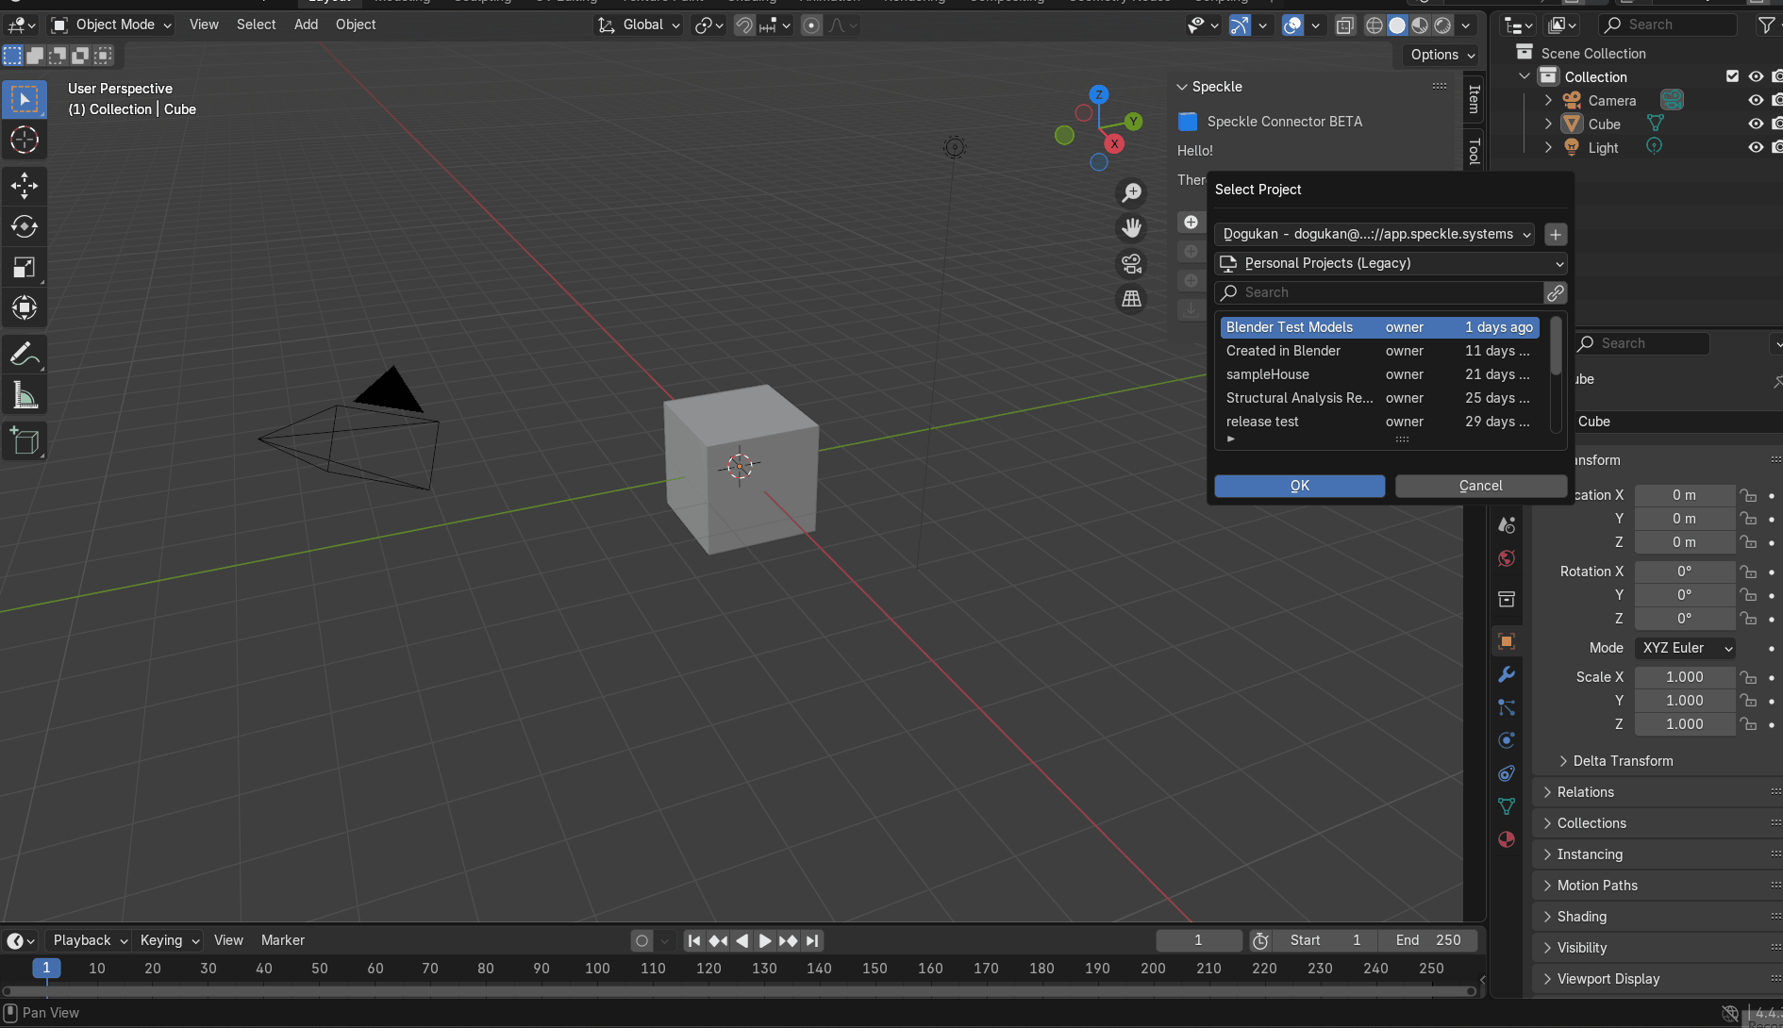Select the Add Cube tool
Viewport: 1783px width, 1028px height.
point(25,441)
